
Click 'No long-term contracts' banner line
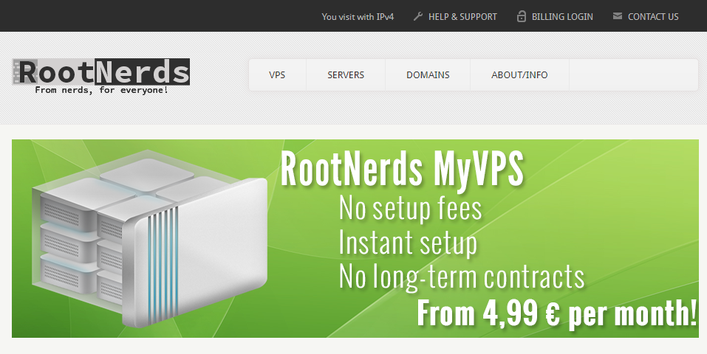(461, 276)
